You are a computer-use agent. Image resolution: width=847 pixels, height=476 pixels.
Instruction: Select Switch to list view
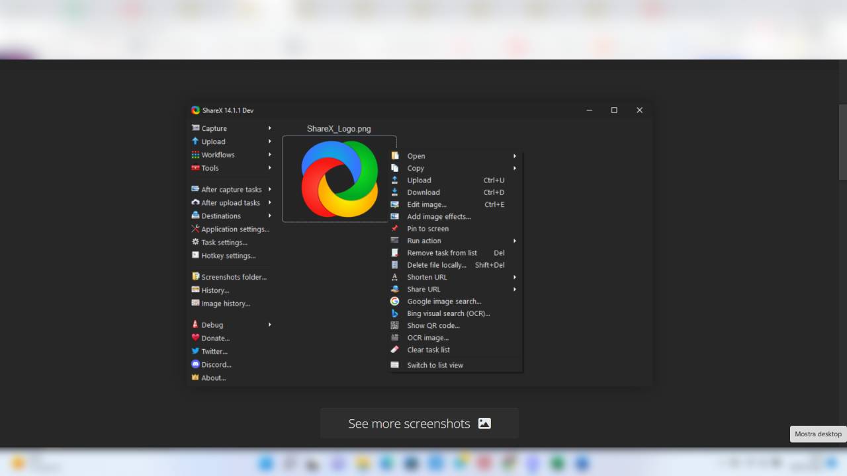tap(435, 365)
